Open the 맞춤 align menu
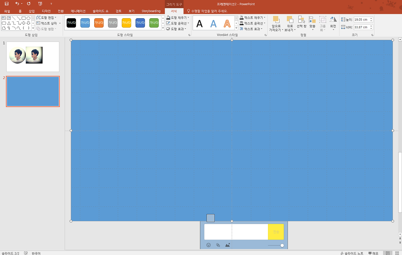 pyautogui.click(x=312, y=23)
